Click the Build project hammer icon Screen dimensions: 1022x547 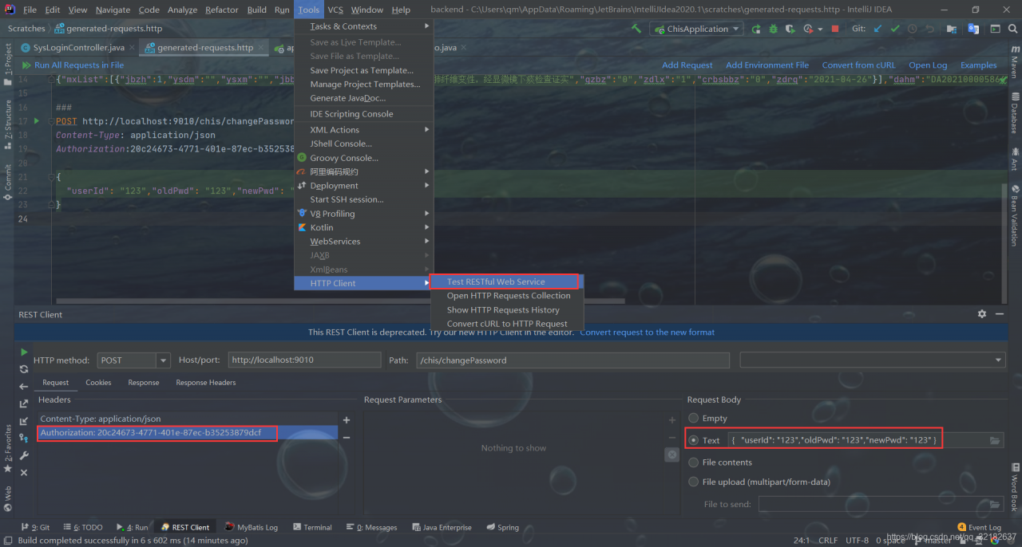[636, 29]
